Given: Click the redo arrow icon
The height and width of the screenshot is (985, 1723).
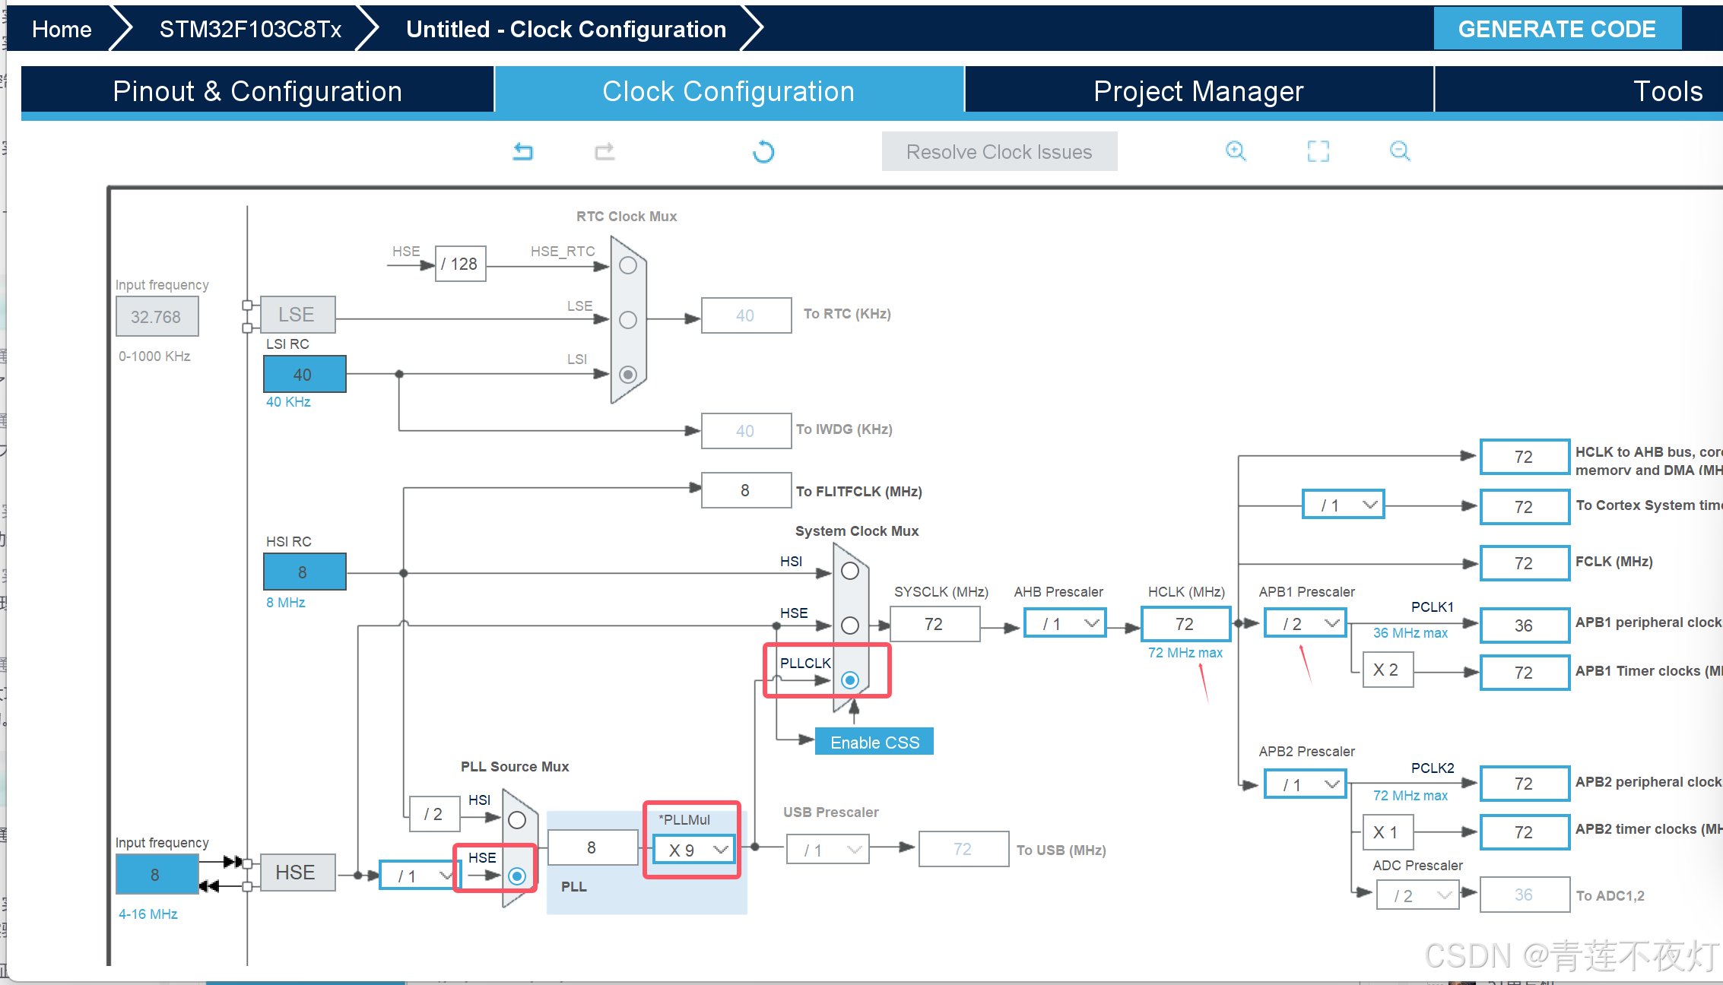Looking at the screenshot, I should pos(604,151).
